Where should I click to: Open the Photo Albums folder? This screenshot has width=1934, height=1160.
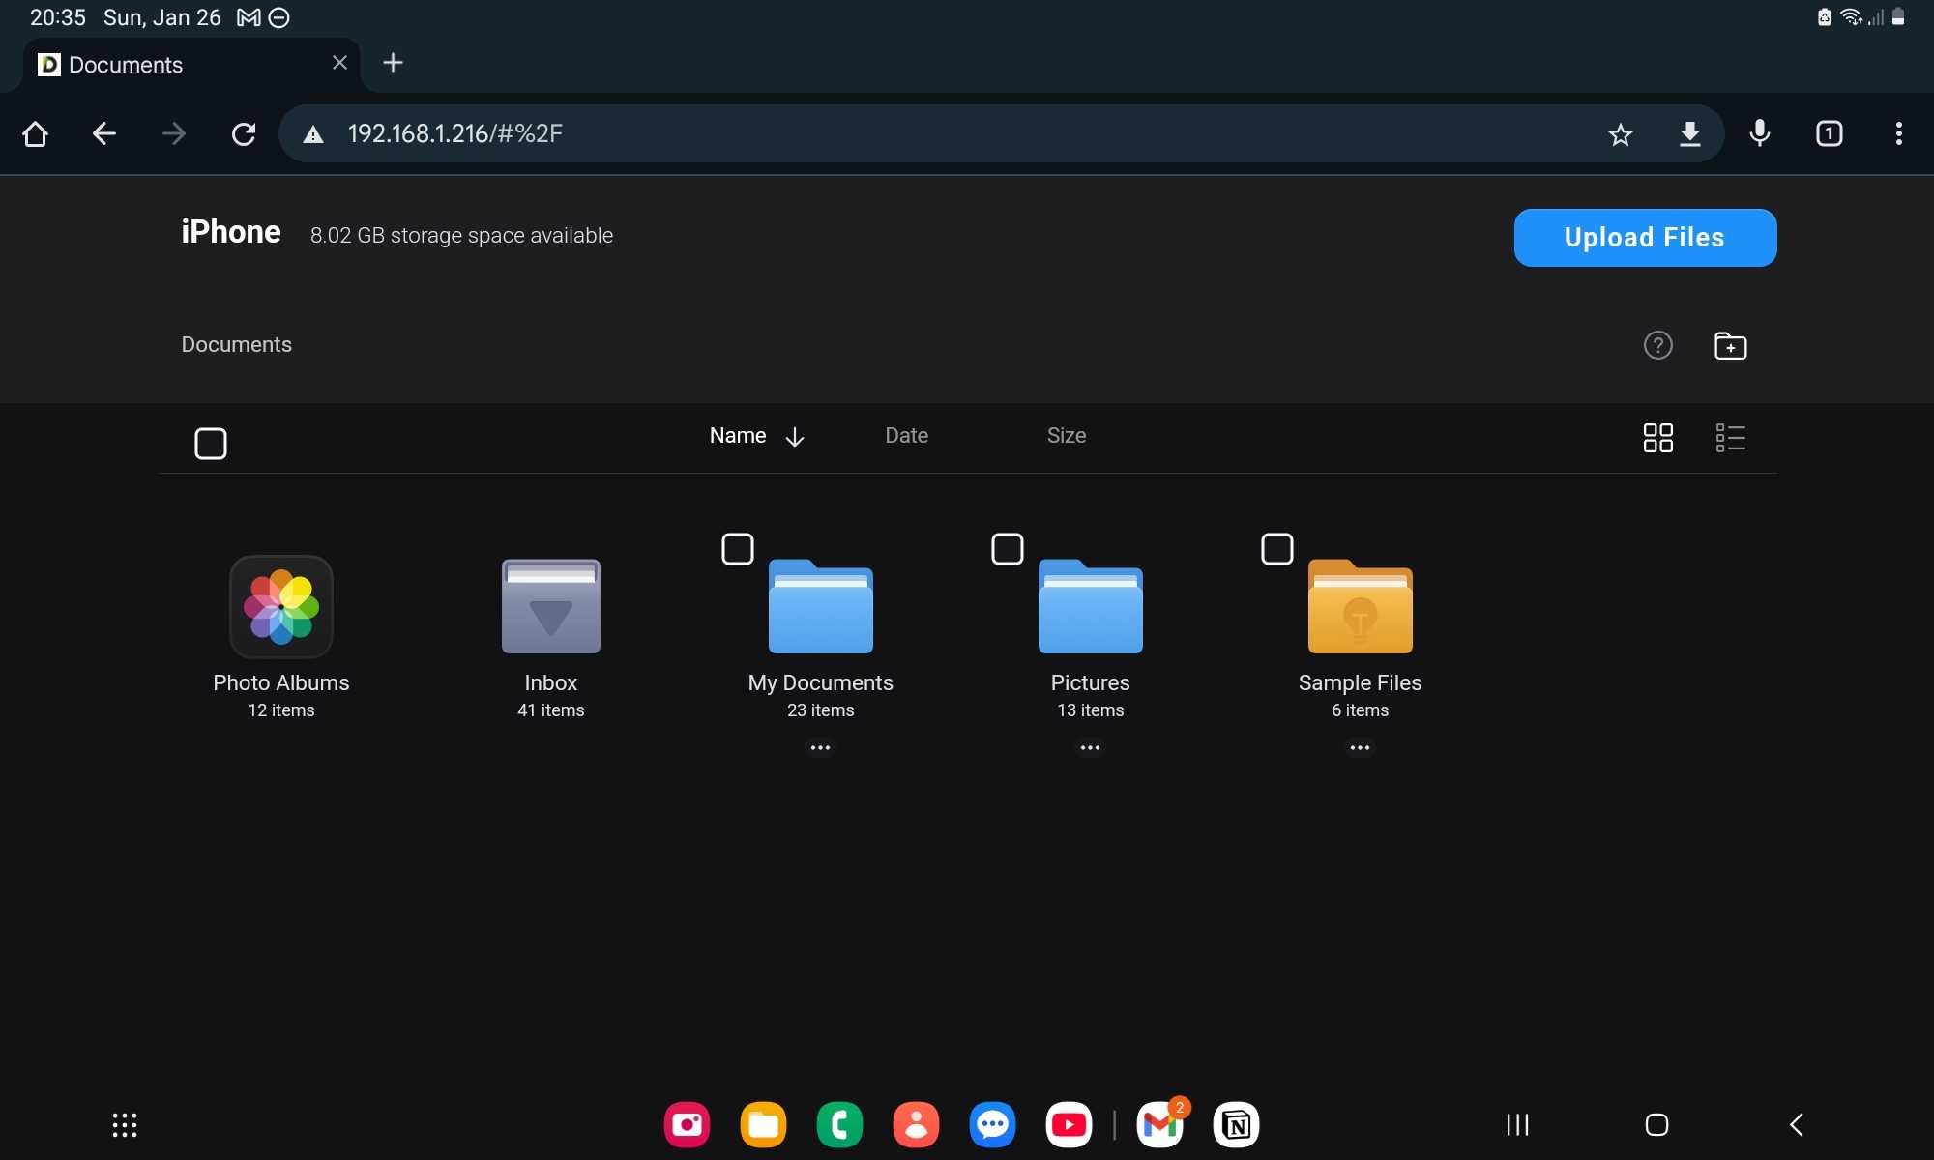(280, 607)
